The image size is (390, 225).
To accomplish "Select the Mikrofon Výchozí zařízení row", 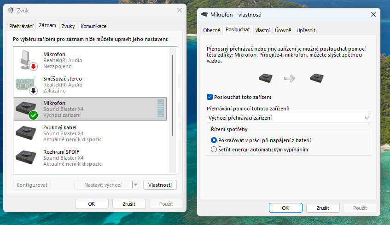I will pos(90,109).
